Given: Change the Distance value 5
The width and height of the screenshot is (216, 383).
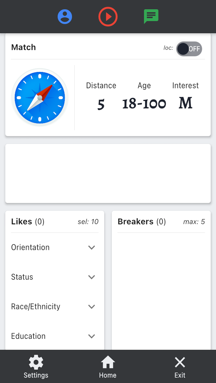Looking at the screenshot, I should [101, 104].
